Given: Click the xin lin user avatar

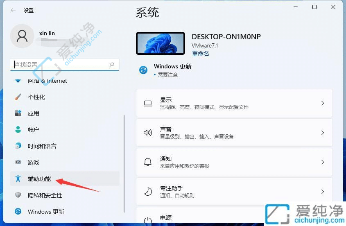Looking at the screenshot, I should pos(22,36).
